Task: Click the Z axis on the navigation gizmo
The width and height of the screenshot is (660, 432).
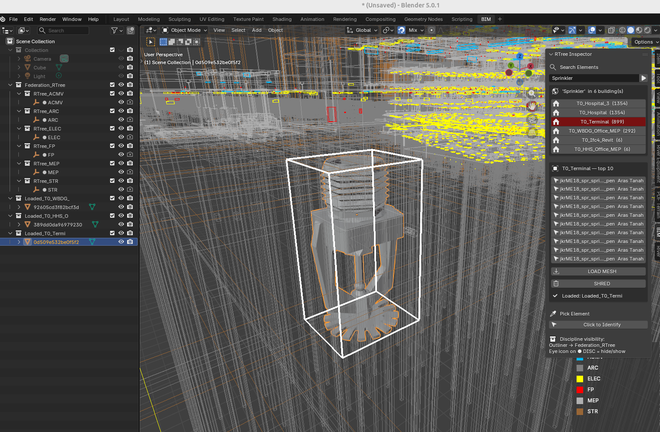Action: coord(519,56)
